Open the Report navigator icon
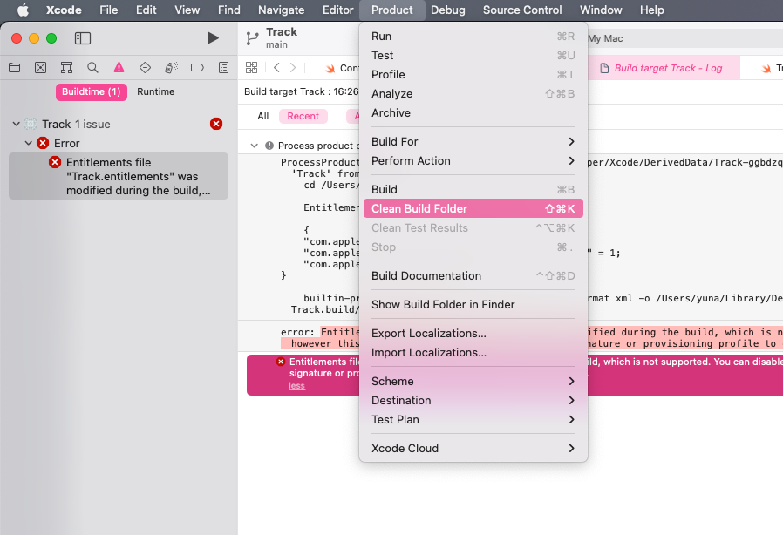The height and width of the screenshot is (535, 783). pos(223,68)
